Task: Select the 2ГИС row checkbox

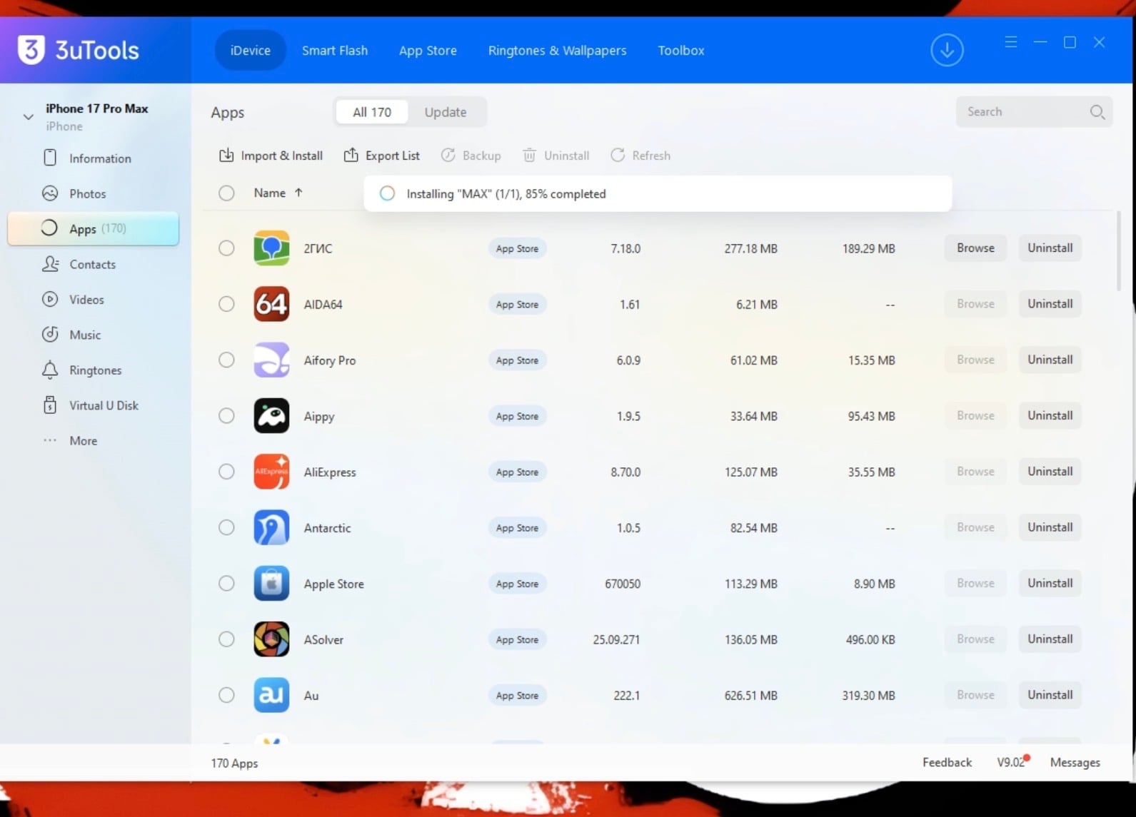Action: pos(226,248)
